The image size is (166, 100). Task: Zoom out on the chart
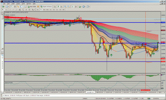coord(69,7)
